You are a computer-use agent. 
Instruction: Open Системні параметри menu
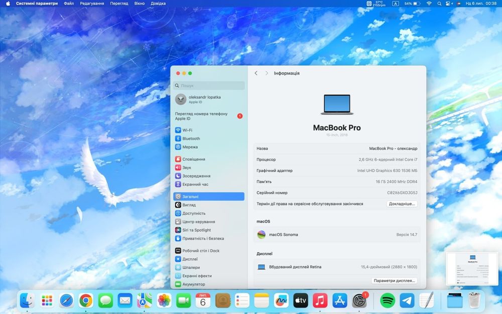(37, 4)
